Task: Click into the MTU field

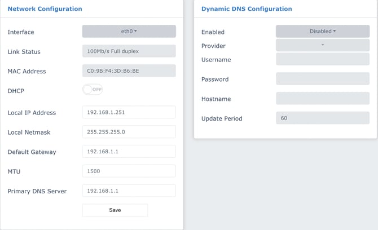Action: point(129,171)
